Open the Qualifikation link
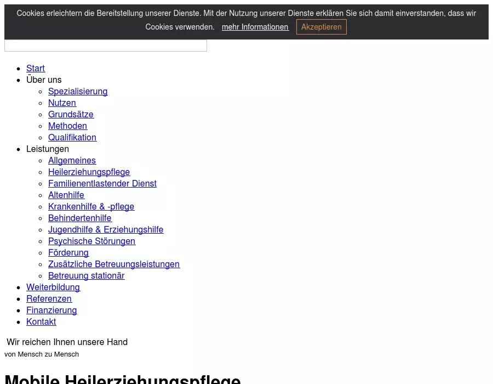Image resolution: width=493 pixels, height=384 pixels. point(72,137)
